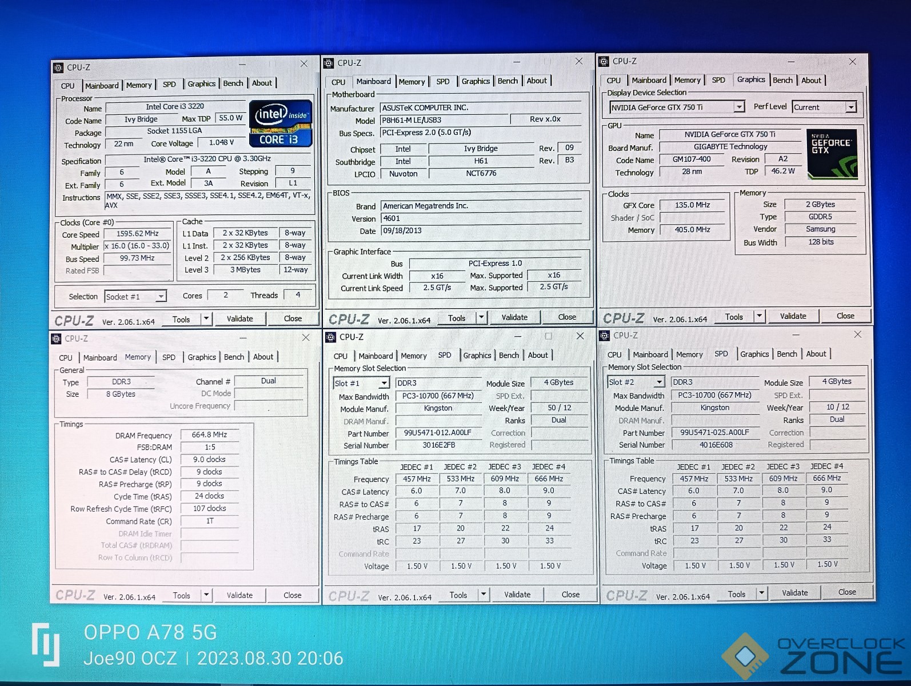Open the Socket #1 selection dropdown

tap(161, 297)
